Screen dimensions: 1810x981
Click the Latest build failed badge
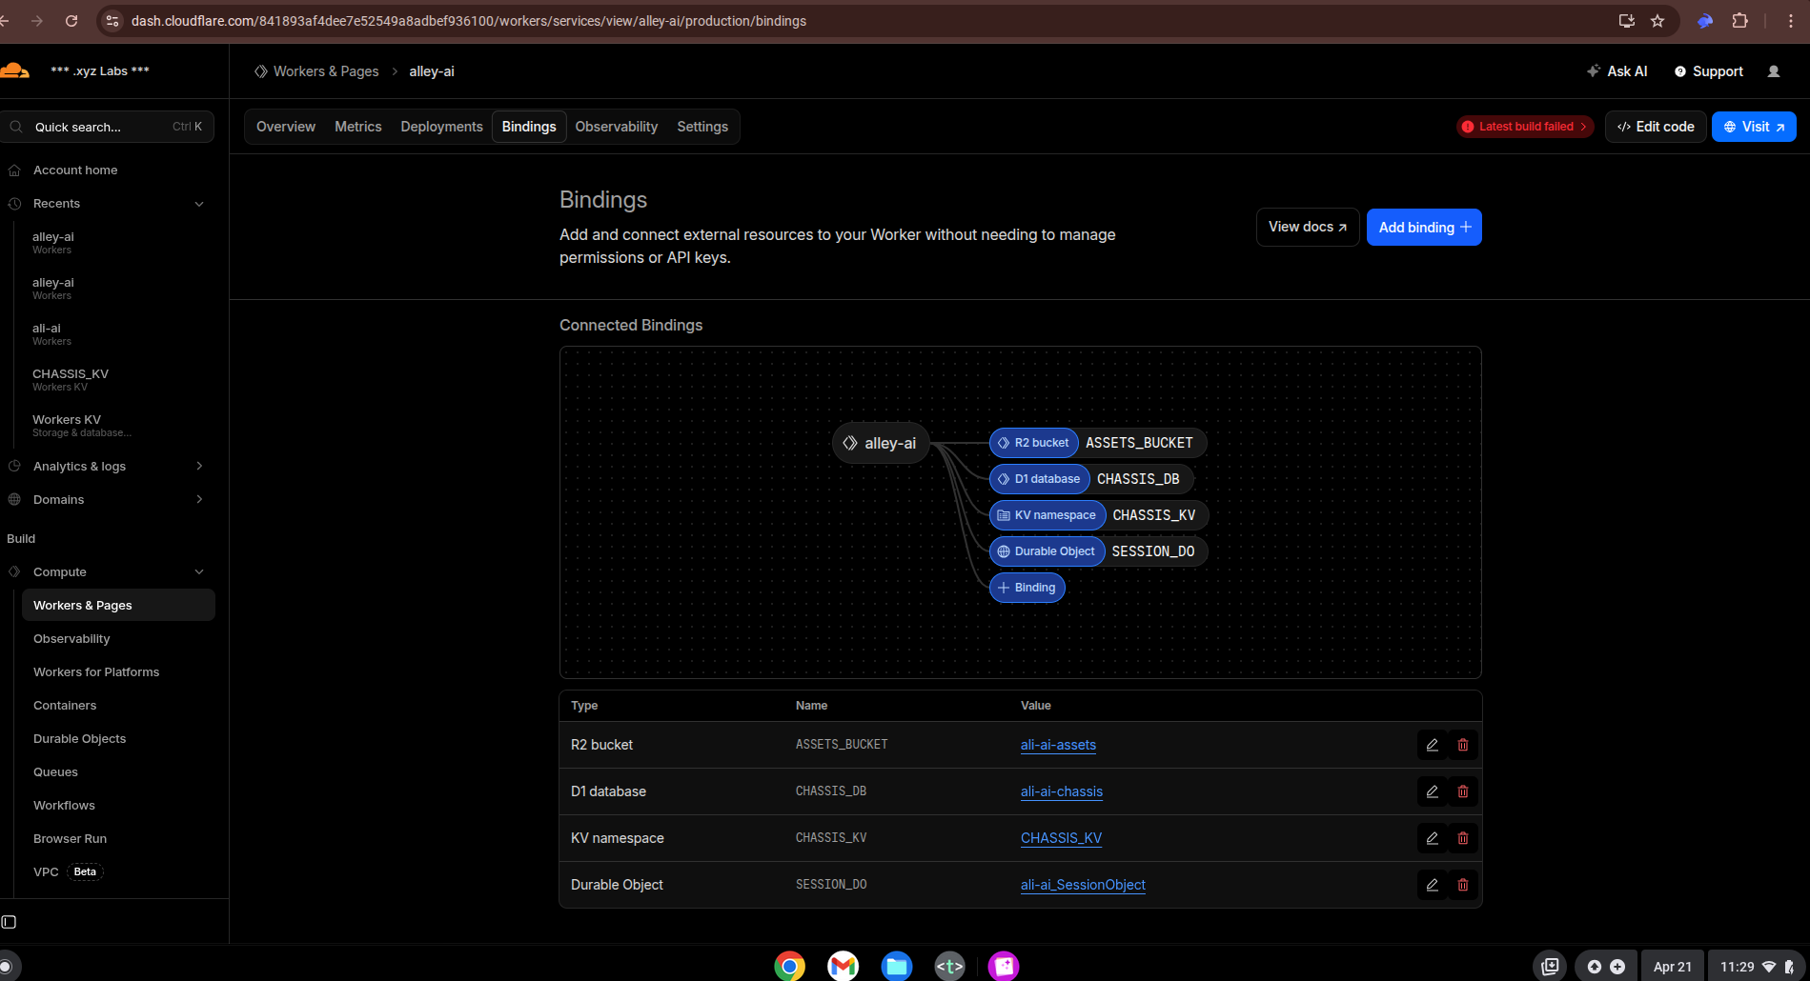point(1524,127)
